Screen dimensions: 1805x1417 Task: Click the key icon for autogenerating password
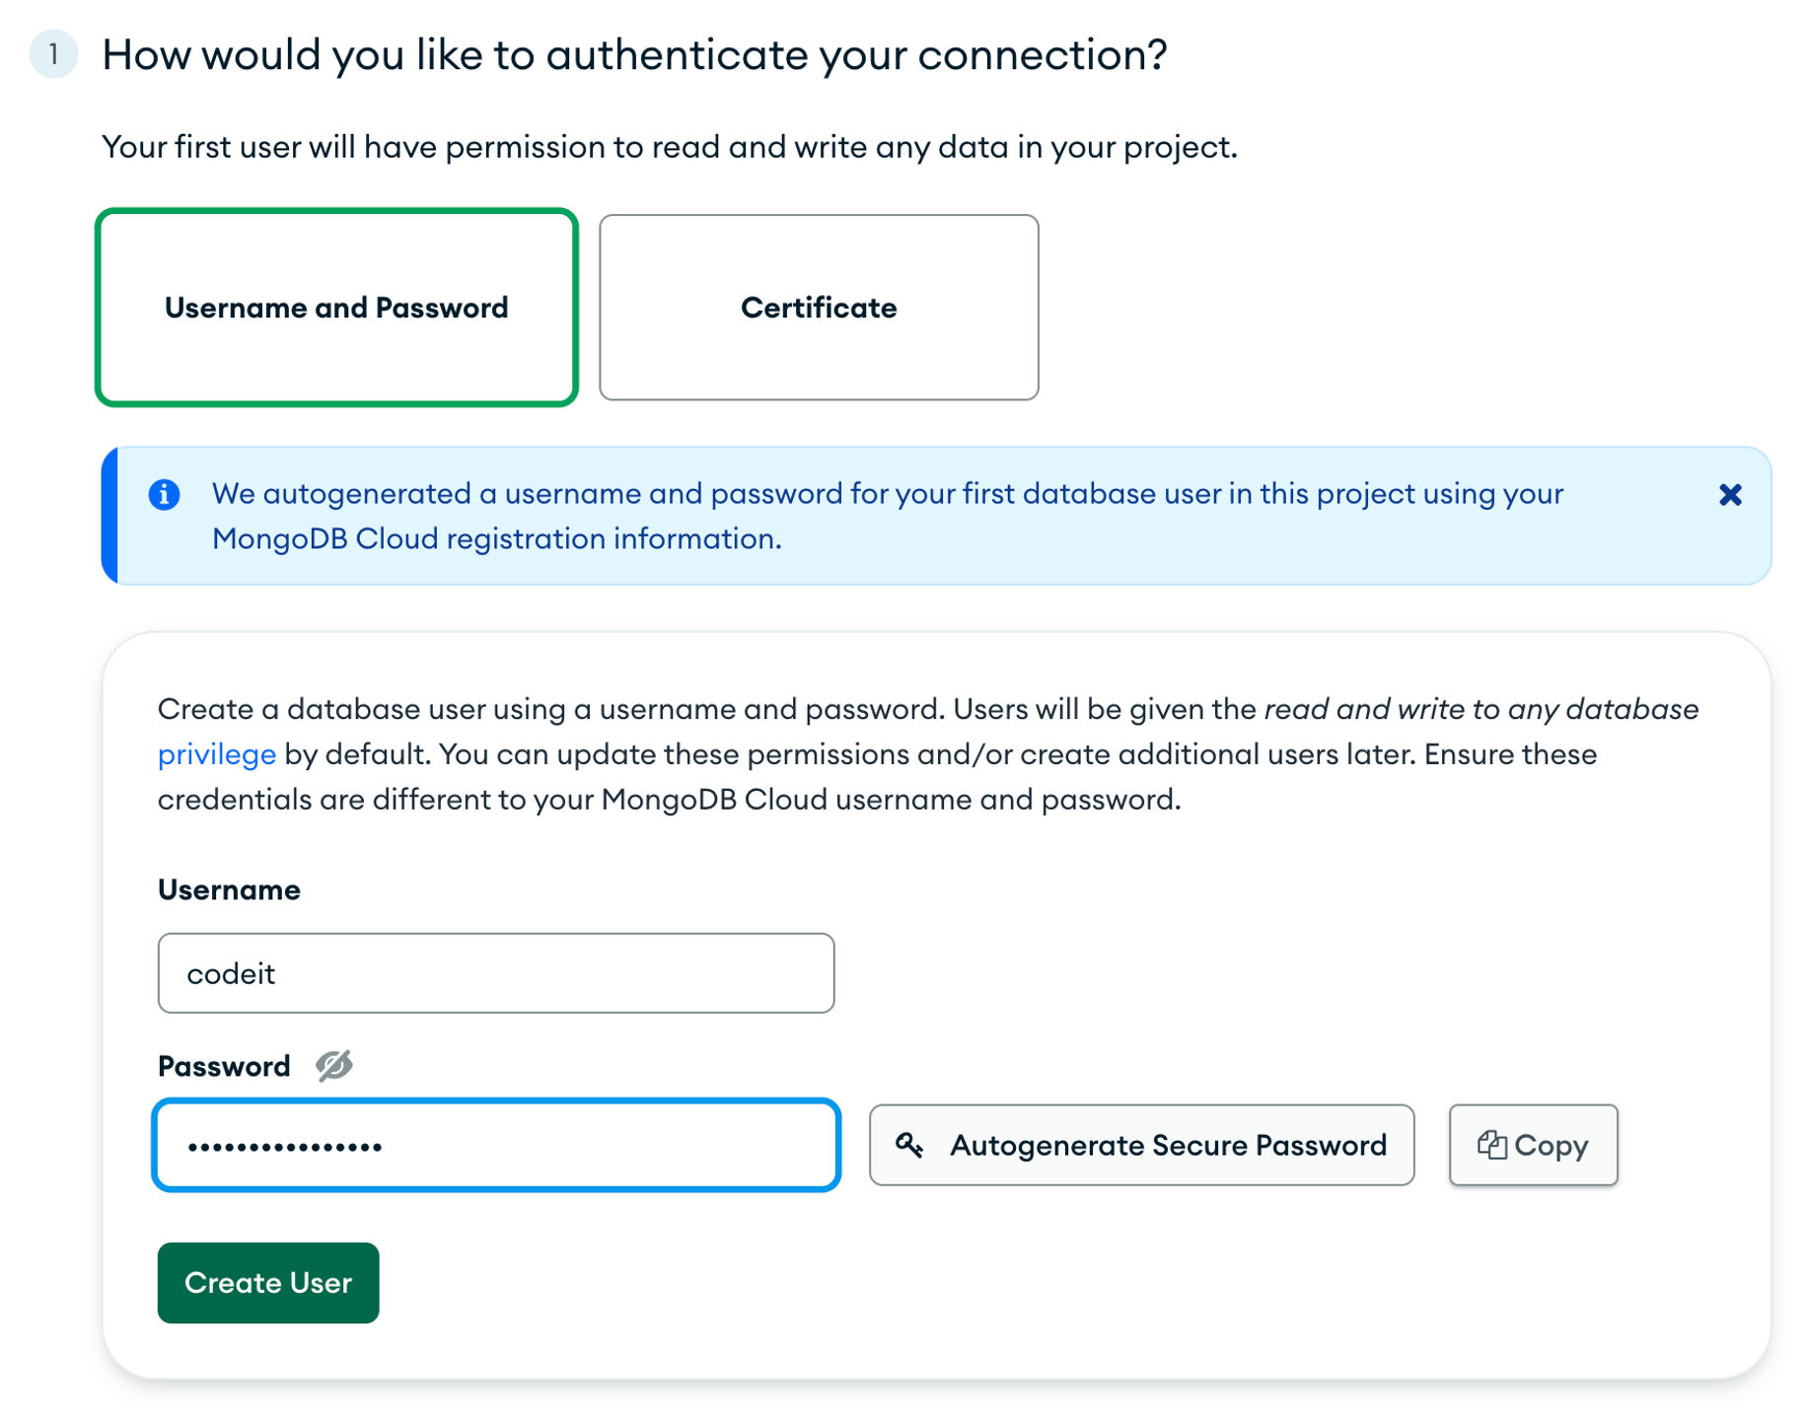(909, 1144)
